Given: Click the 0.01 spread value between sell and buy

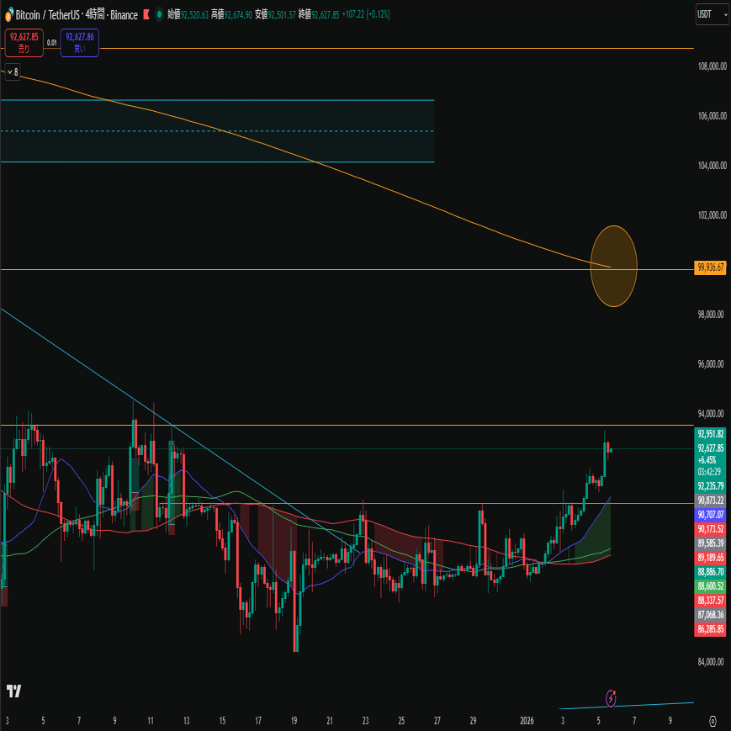Looking at the screenshot, I should (52, 43).
